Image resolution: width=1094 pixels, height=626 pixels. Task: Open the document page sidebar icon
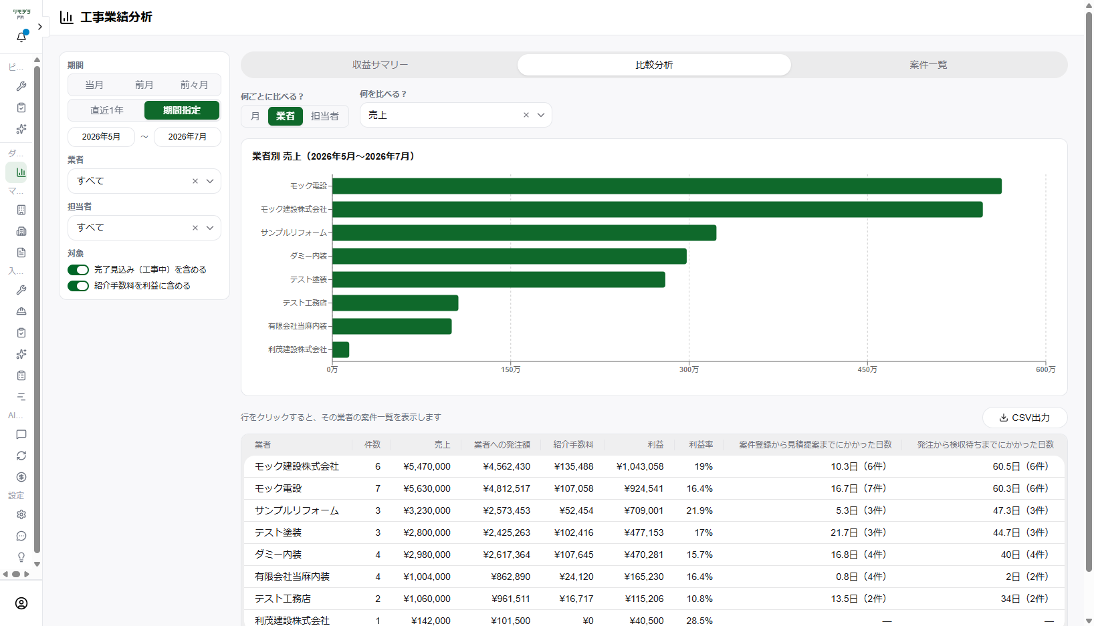21,253
